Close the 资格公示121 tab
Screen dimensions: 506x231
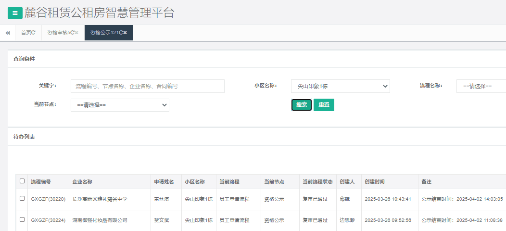pos(125,33)
